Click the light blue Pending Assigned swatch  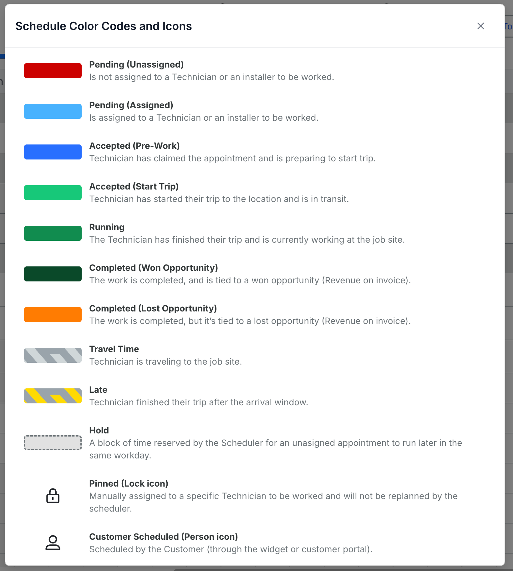click(53, 111)
